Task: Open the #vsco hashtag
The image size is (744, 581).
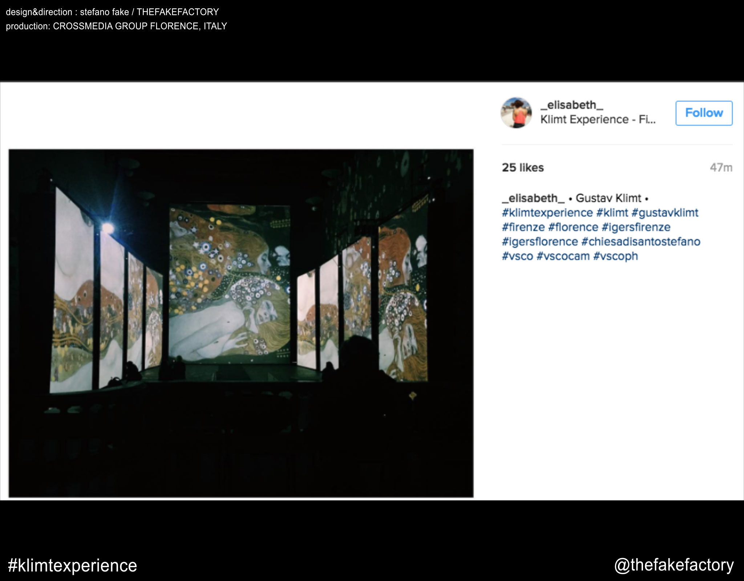Action: pyautogui.click(x=517, y=256)
